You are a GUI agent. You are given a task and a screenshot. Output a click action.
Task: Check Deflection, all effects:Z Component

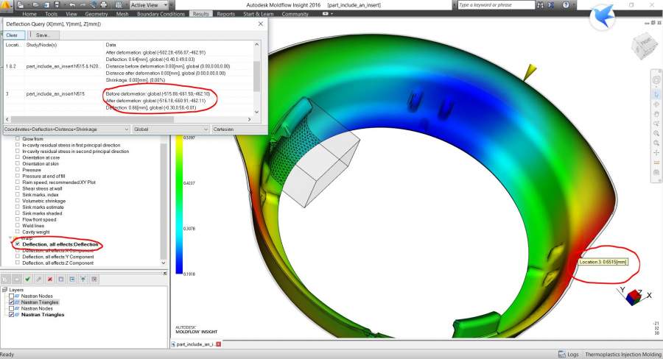(x=18, y=263)
